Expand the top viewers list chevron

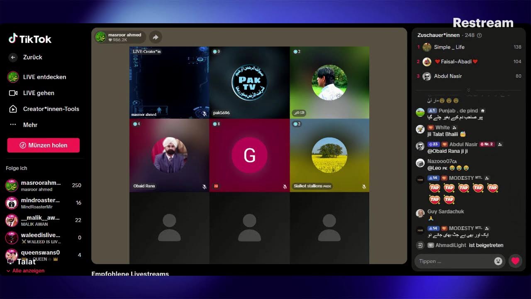click(469, 90)
